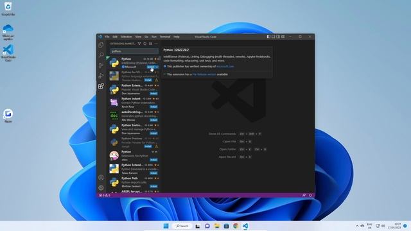The image size is (411, 231).
Task: Open the Selection menu
Action: point(127,37)
